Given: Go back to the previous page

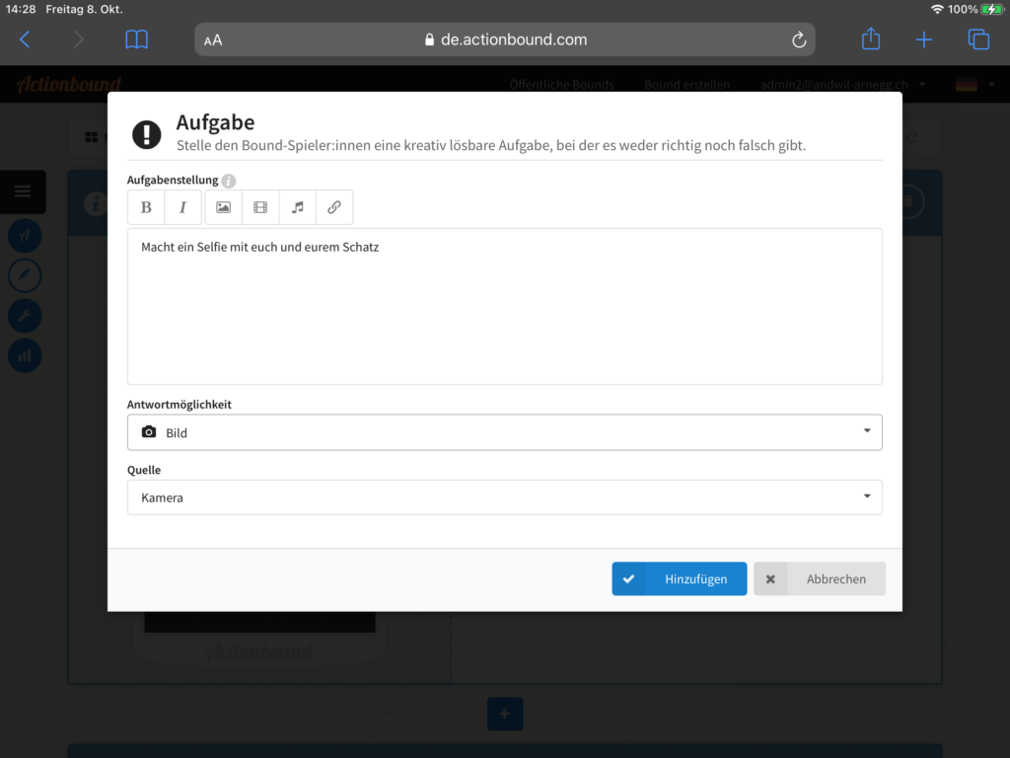Looking at the screenshot, I should 26,39.
